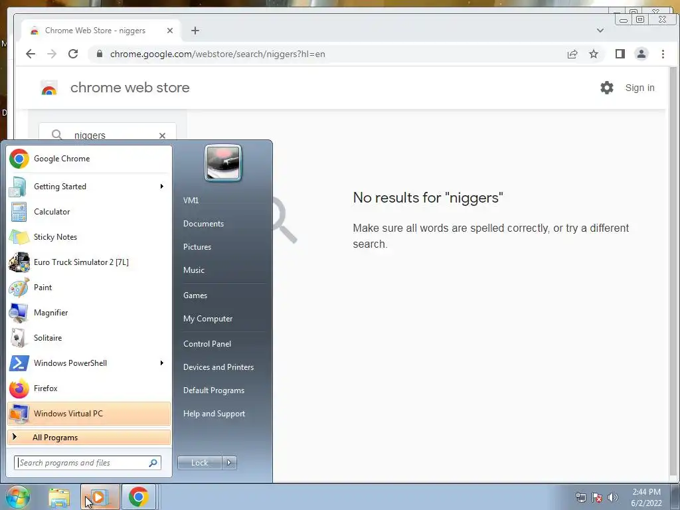Image resolution: width=680 pixels, height=510 pixels.
Task: Start the Magnifier program
Action: pyautogui.click(x=89, y=313)
